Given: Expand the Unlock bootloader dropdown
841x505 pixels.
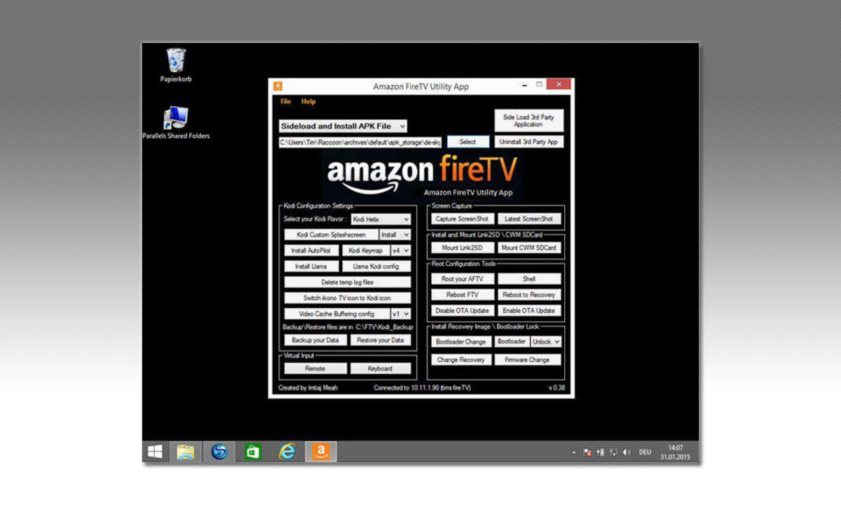Looking at the screenshot, I should 546,342.
